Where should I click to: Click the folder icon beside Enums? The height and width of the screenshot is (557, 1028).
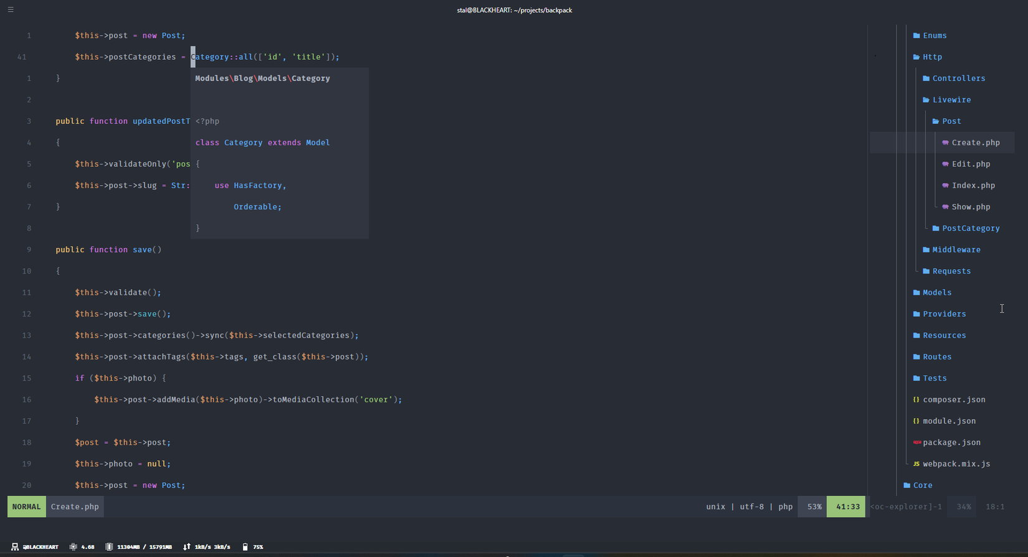pyautogui.click(x=916, y=36)
